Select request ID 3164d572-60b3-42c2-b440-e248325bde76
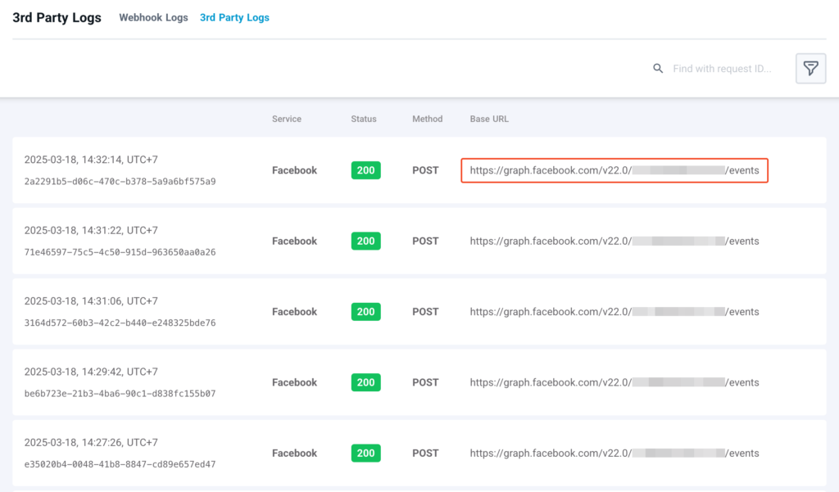The image size is (839, 492). tap(120, 323)
